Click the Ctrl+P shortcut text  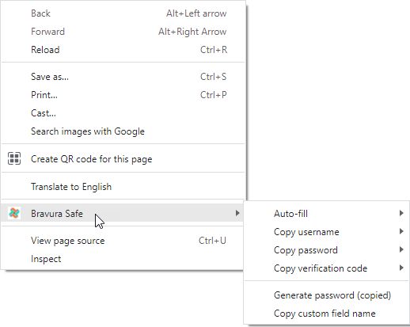tap(214, 95)
